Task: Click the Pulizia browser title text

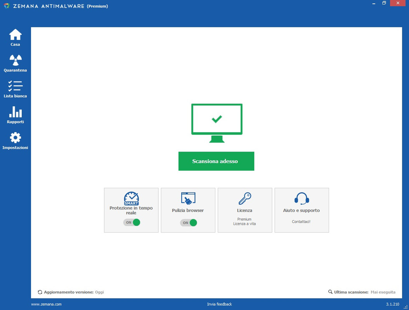Action: [x=188, y=210]
